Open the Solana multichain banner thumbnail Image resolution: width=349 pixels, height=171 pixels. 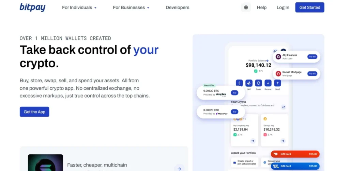pos(45,163)
